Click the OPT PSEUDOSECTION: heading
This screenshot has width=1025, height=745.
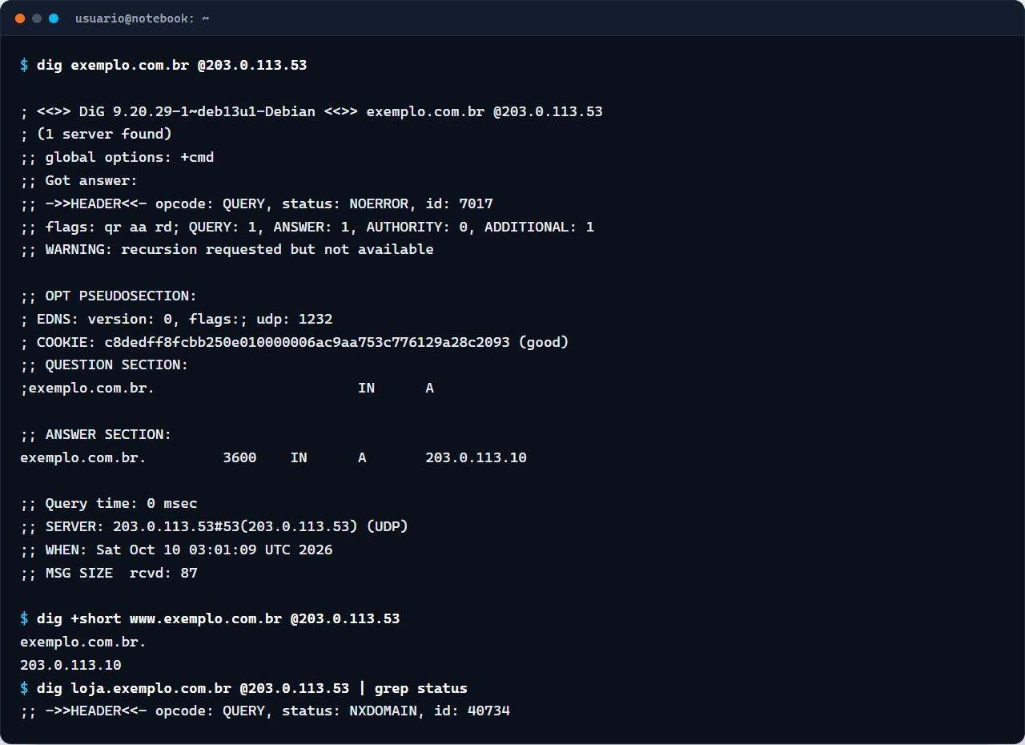(x=109, y=296)
